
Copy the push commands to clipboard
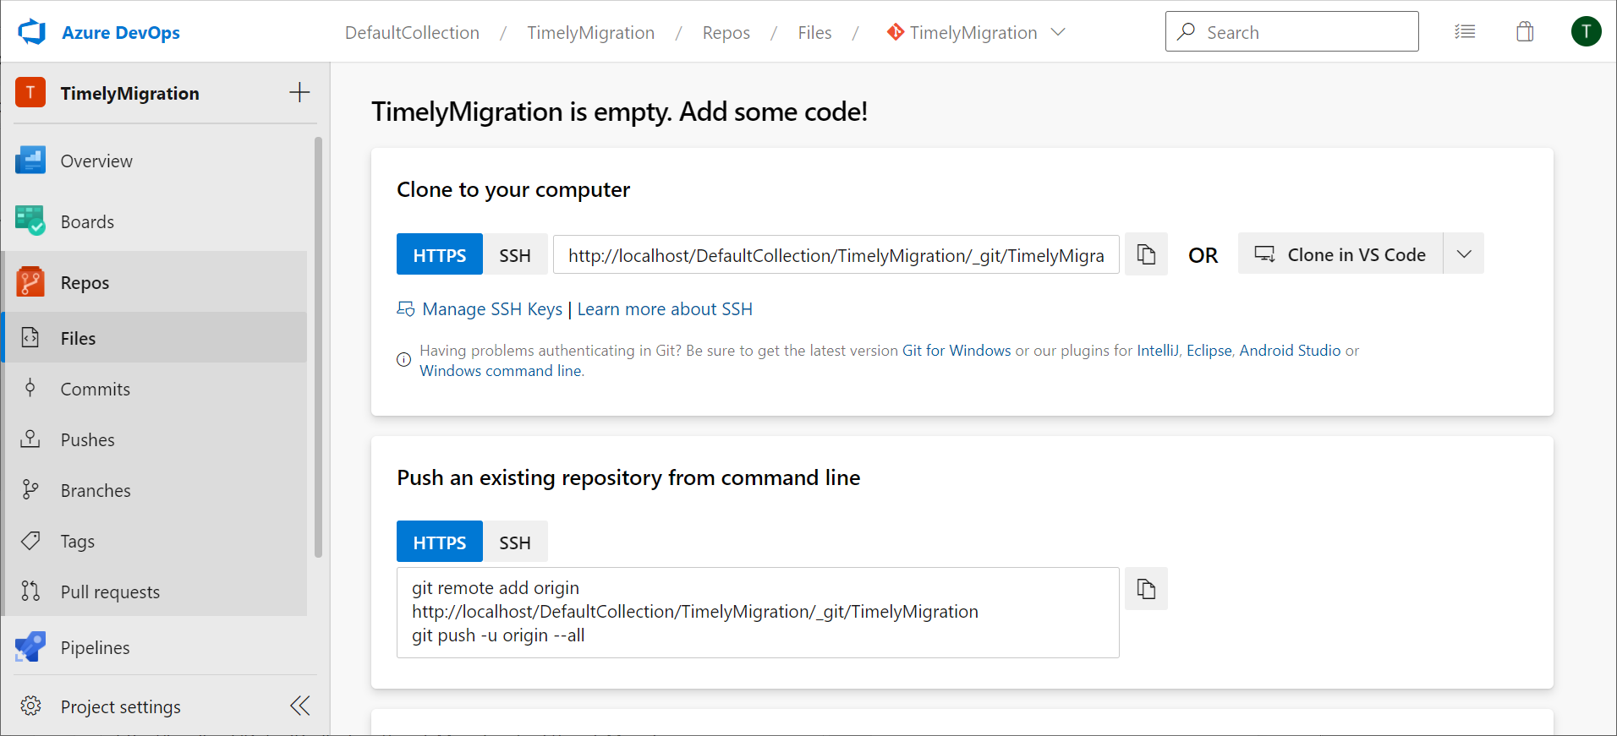coord(1146,588)
